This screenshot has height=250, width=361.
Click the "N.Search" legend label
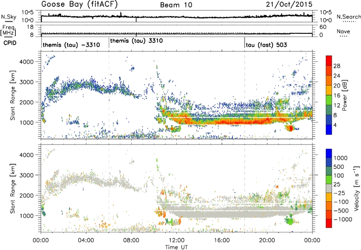(x=349, y=17)
